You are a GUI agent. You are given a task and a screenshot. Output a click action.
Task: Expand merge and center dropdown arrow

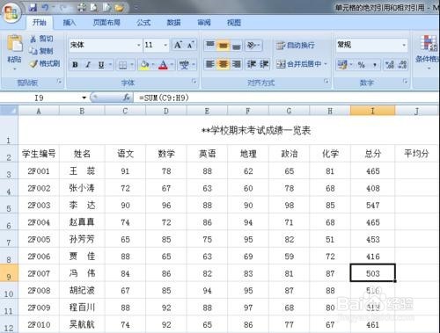coord(326,64)
